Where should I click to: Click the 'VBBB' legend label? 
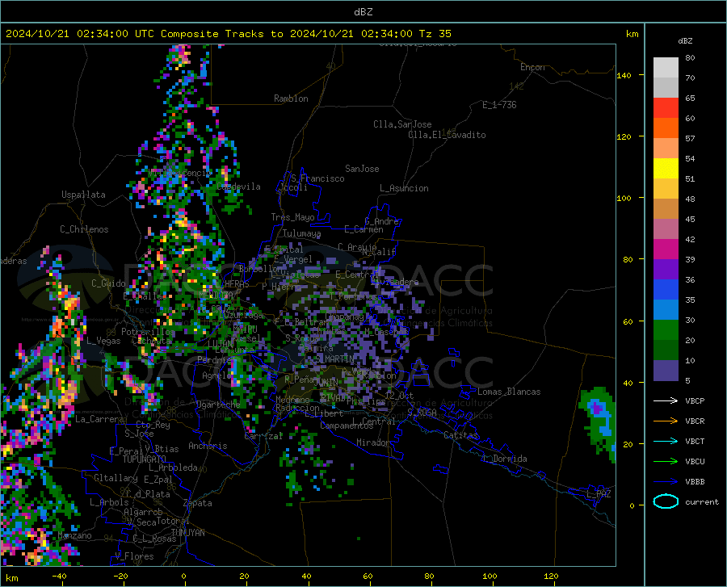[695, 482]
